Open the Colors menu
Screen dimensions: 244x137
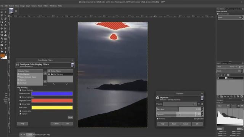click(x=34, y=6)
